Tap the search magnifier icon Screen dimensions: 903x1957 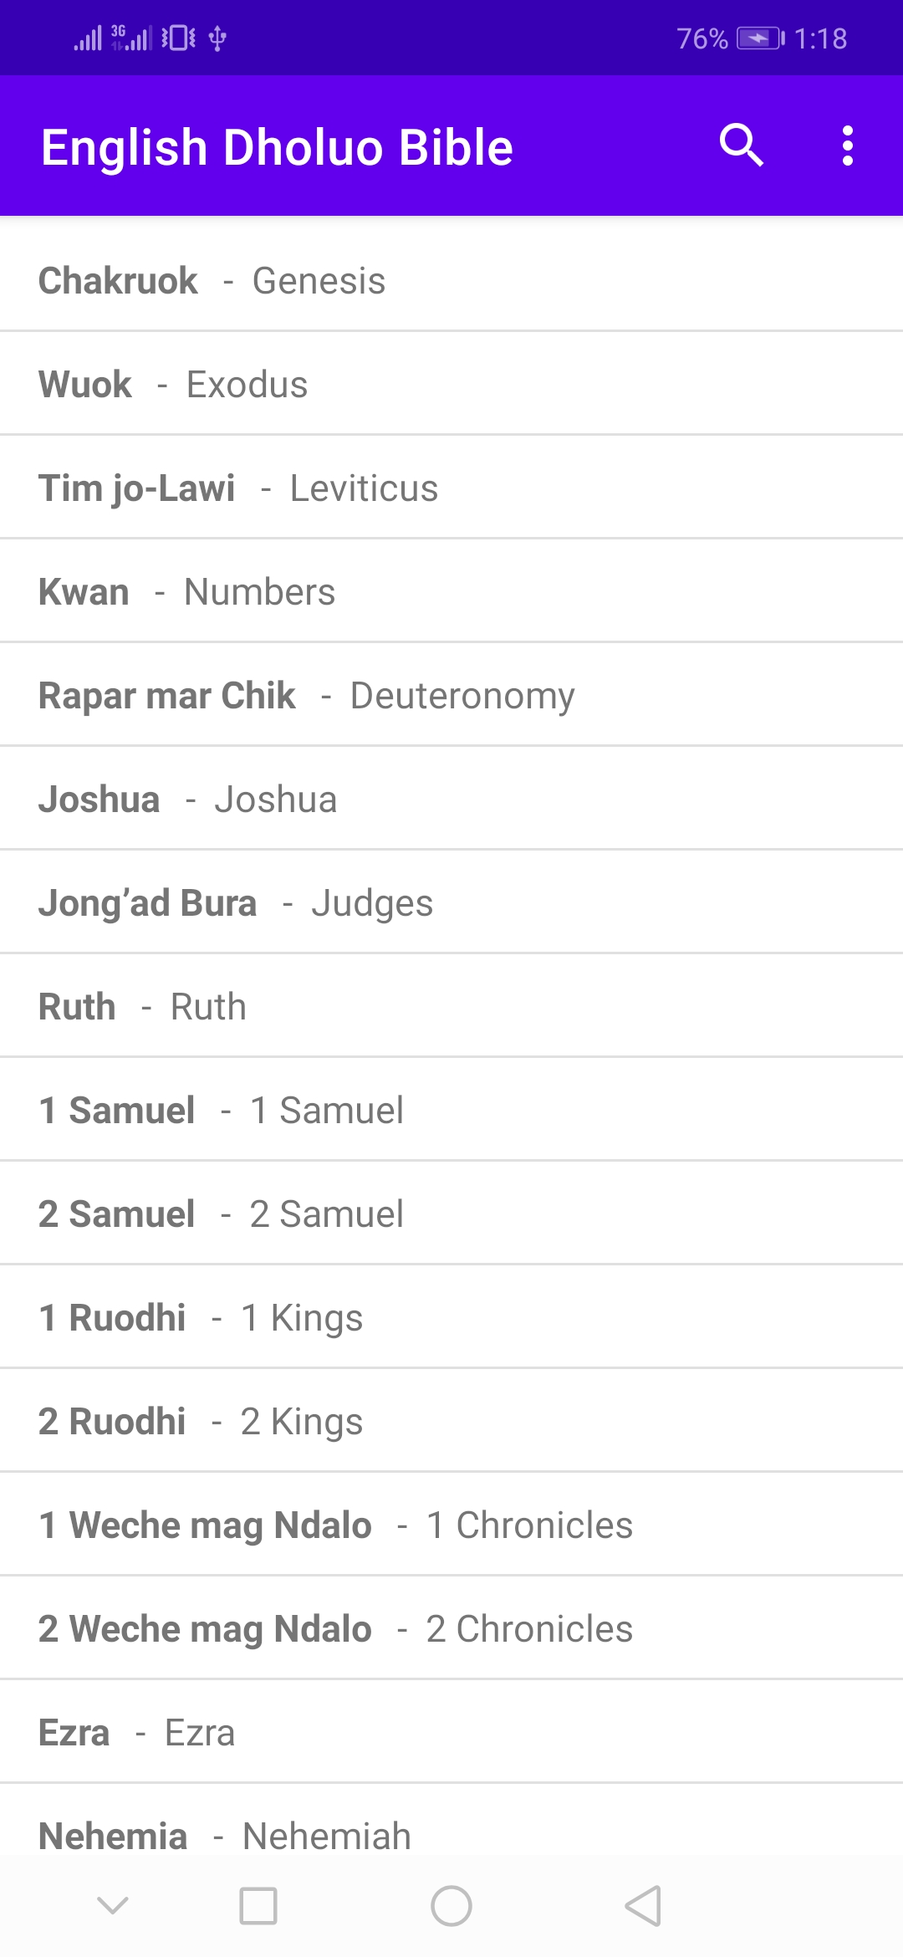pos(741,146)
